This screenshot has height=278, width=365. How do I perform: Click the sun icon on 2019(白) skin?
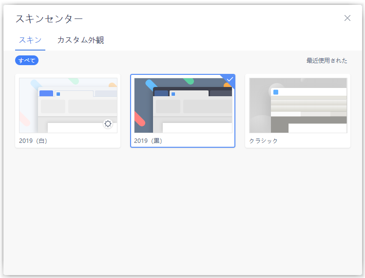point(108,124)
